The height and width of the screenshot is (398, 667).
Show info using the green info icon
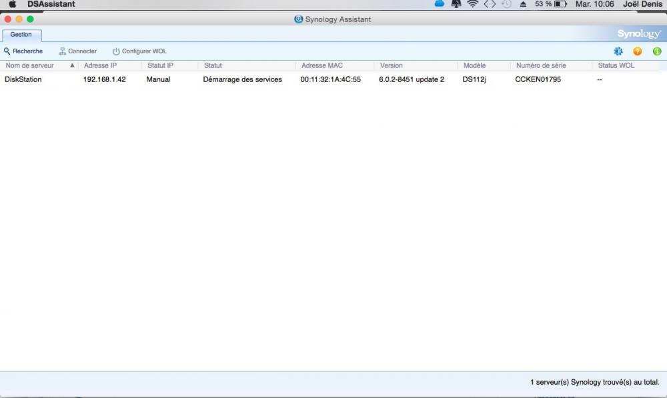(x=657, y=51)
